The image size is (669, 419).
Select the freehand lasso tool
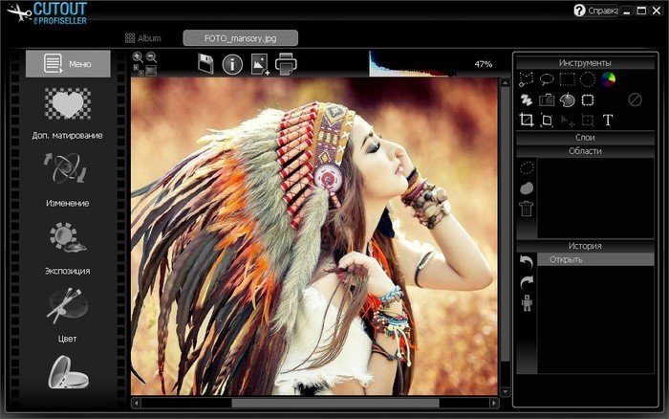tap(547, 79)
